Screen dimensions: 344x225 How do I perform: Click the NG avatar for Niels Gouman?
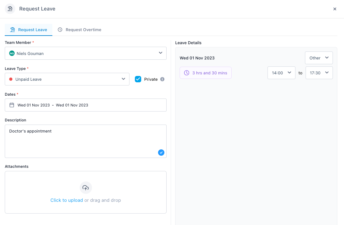(x=12, y=53)
